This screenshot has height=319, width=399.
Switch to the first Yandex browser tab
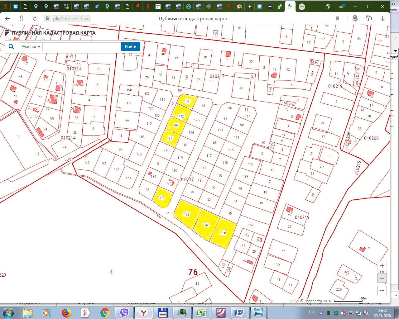click(x=5, y=7)
